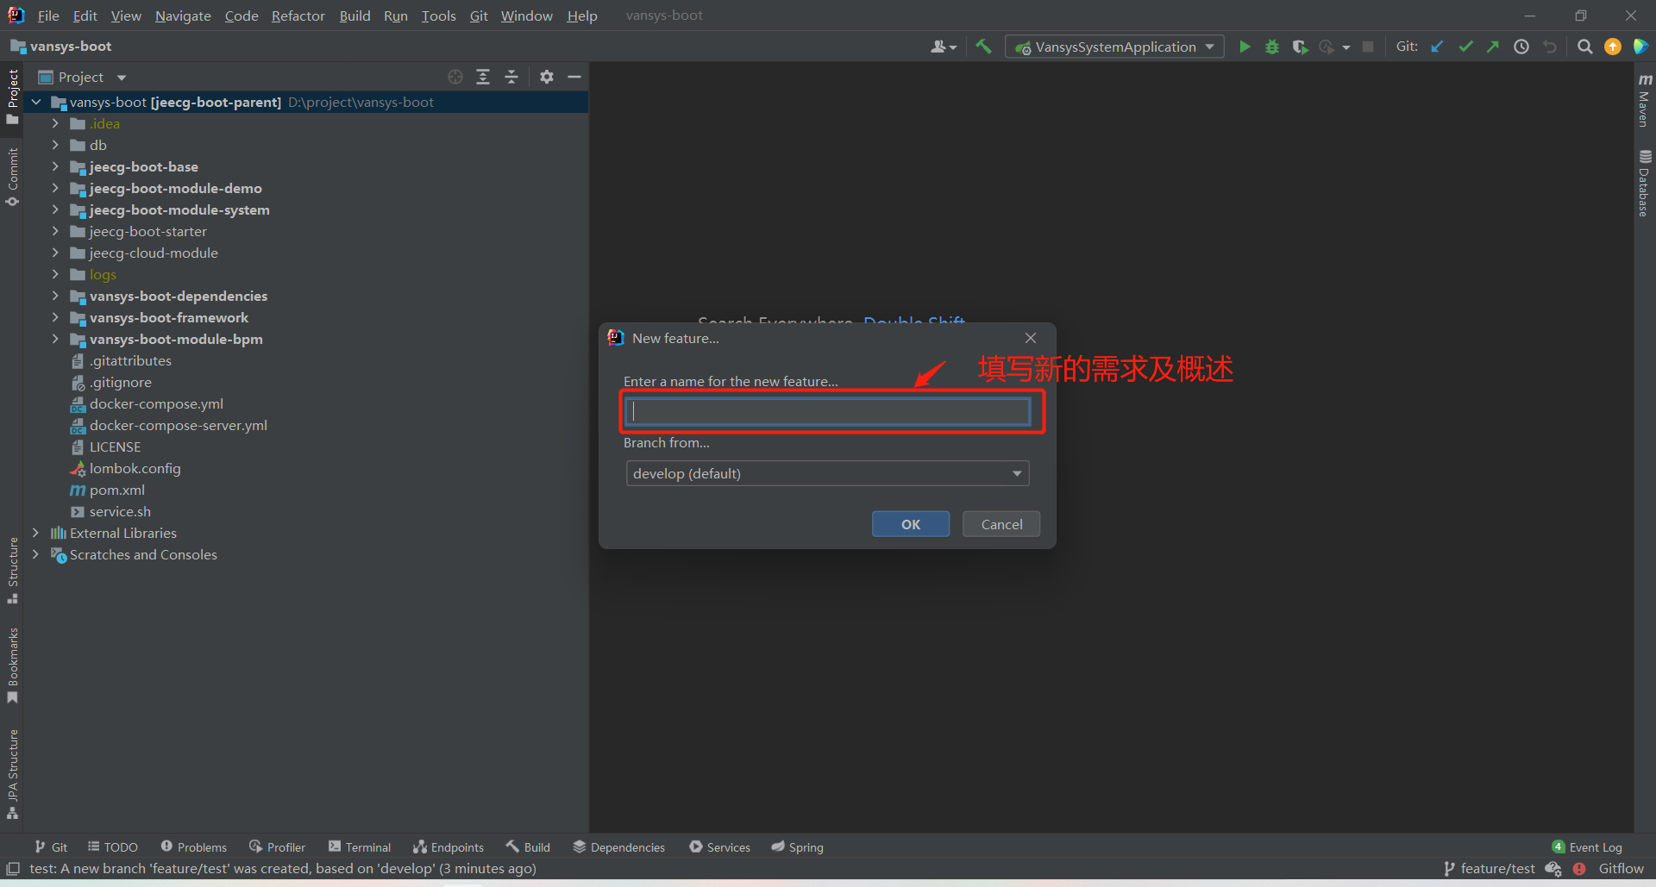Image resolution: width=1656 pixels, height=887 pixels.
Task: Toggle the Maven tool window
Action: click(1644, 101)
